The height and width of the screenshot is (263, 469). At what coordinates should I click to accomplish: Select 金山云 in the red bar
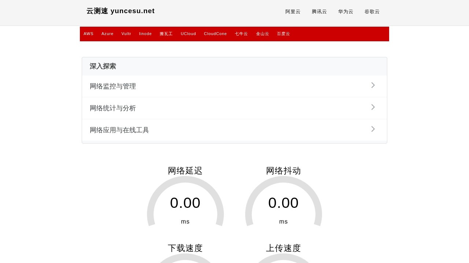coord(263,34)
